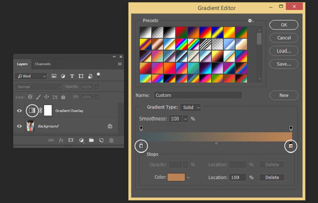Toggle the layer filtering on/off switch

[x=98, y=76]
